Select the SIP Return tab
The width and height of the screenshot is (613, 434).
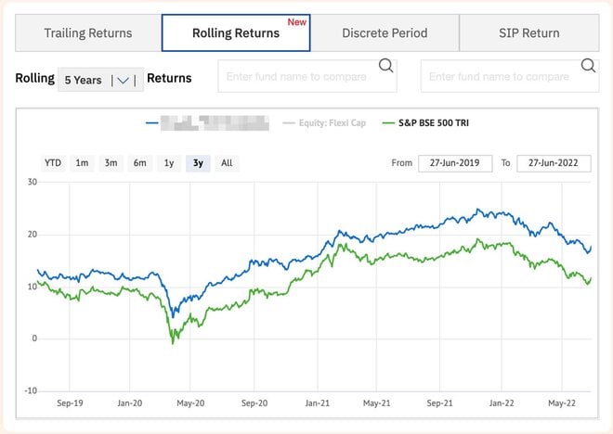click(x=528, y=33)
